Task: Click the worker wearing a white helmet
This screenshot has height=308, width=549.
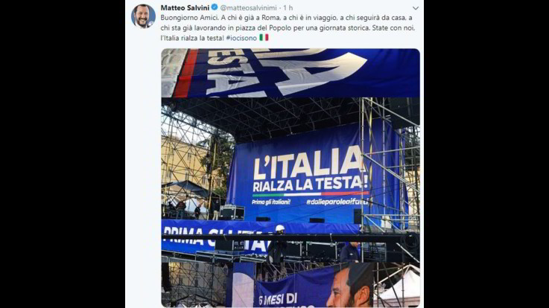Action: point(278,244)
